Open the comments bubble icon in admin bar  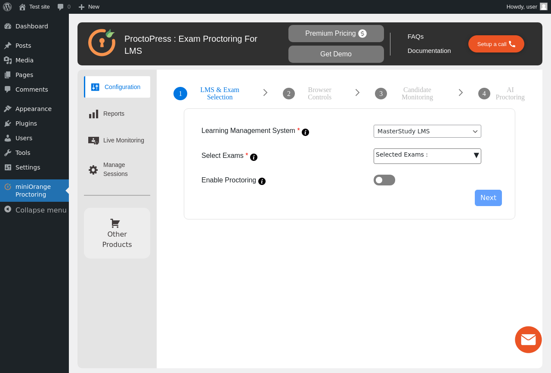[x=61, y=7]
